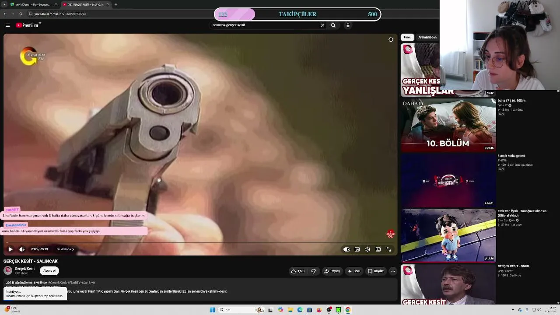Start voice search with the microphone icon
Screen dimensions: 560x315
tap(348, 25)
